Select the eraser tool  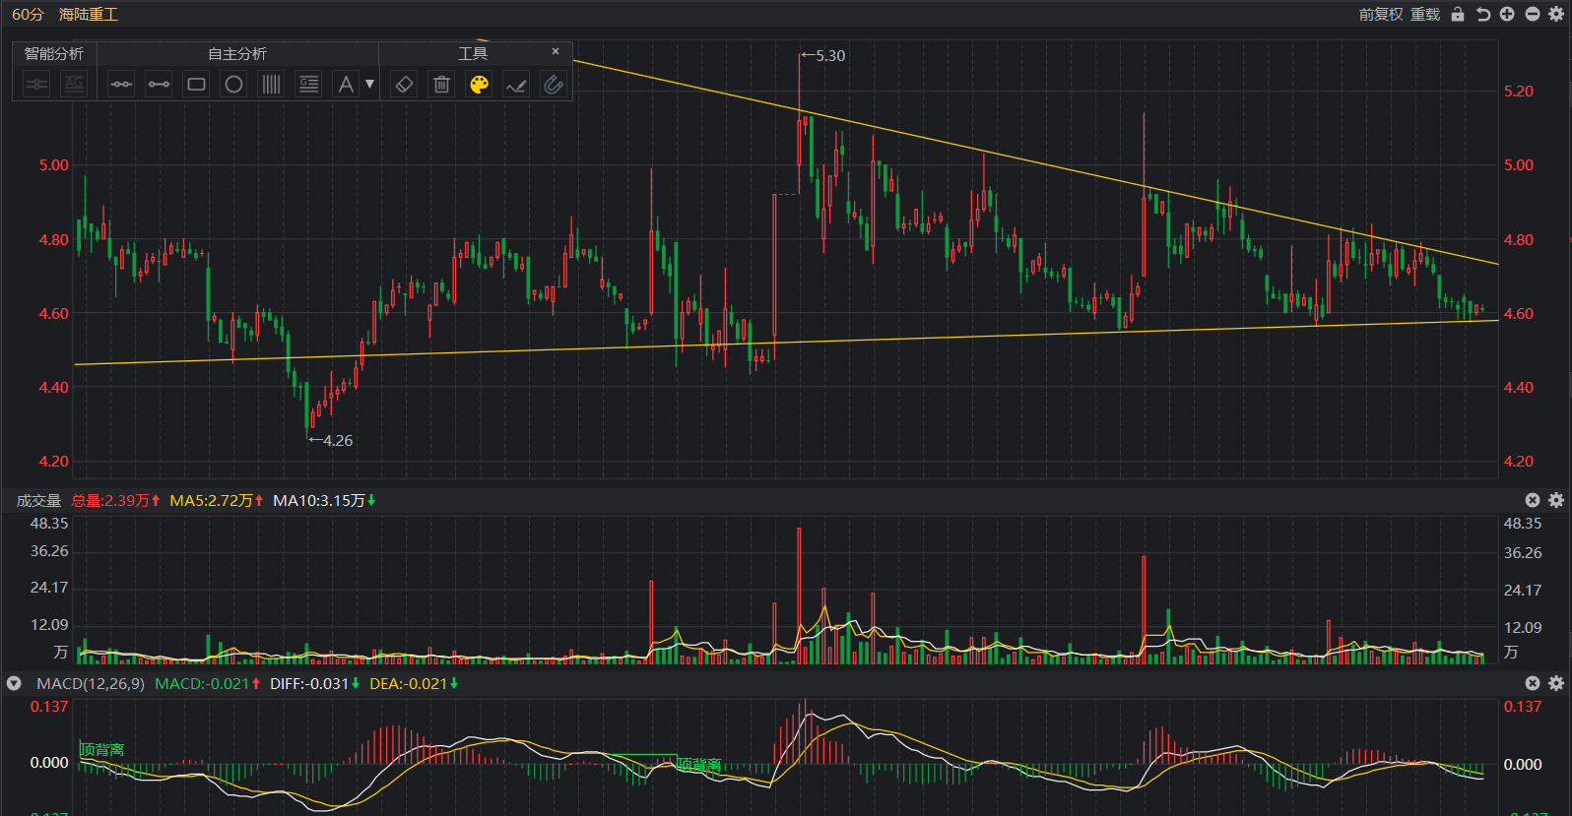(x=404, y=85)
